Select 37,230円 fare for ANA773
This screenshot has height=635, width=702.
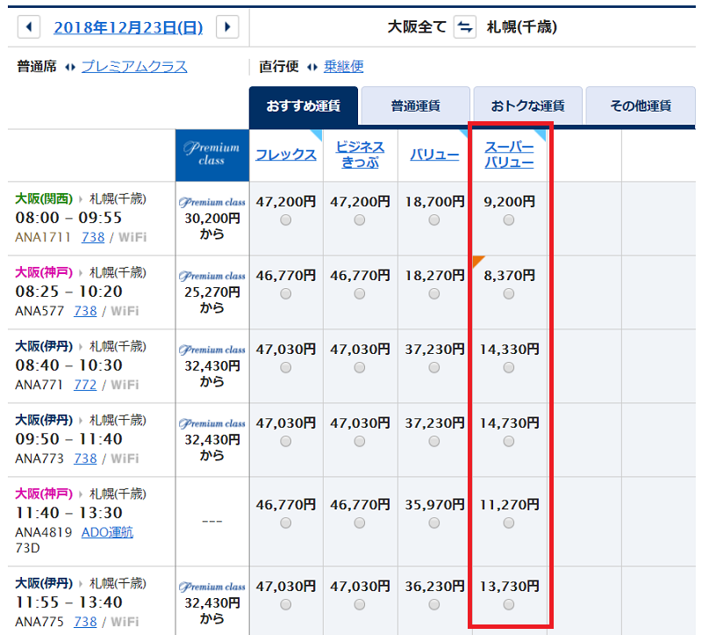point(433,442)
